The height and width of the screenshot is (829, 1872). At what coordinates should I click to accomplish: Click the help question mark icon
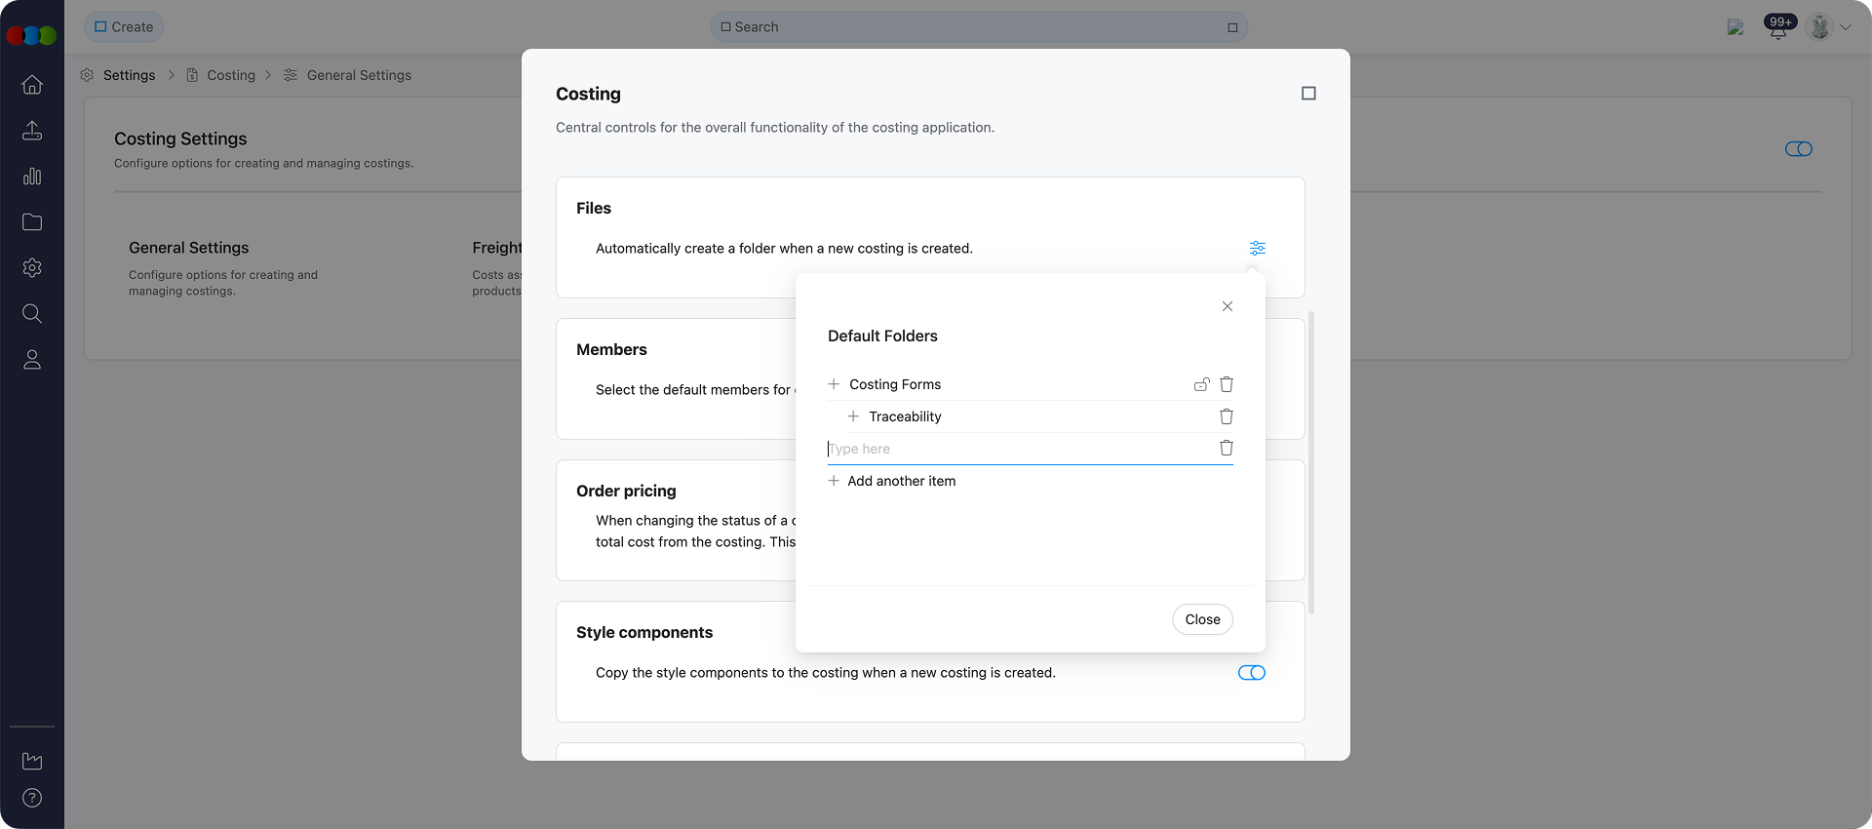pos(32,798)
